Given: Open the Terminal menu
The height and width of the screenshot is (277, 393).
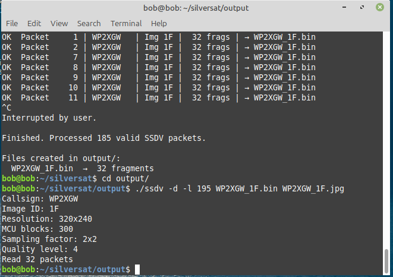Looking at the screenshot, I should 126,23.
